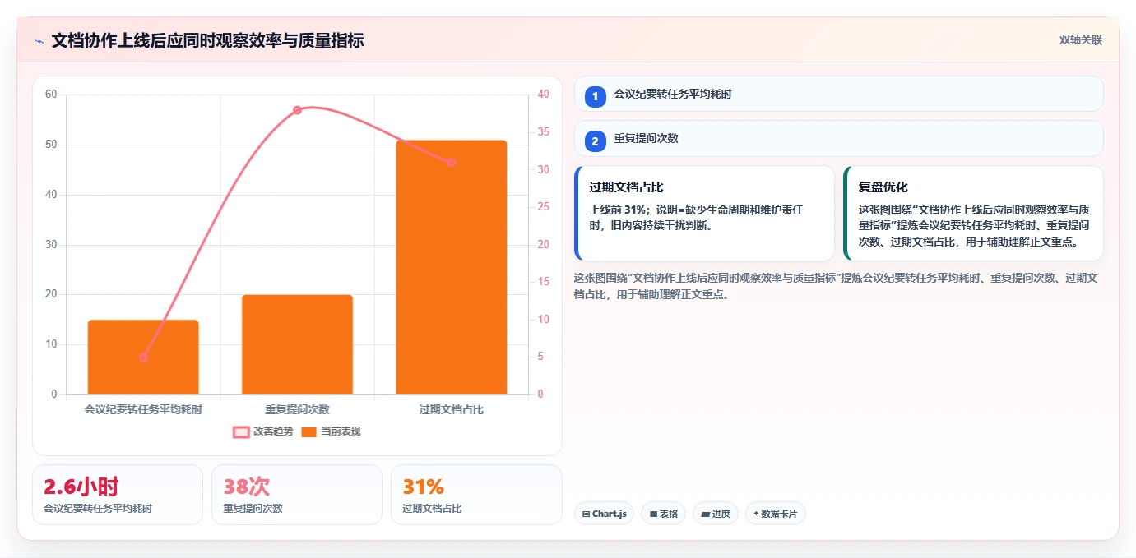Click the lightning icon beside the title

click(39, 41)
